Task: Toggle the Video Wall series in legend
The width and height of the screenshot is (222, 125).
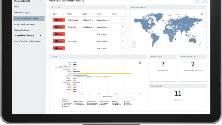Action: [x=92, y=103]
